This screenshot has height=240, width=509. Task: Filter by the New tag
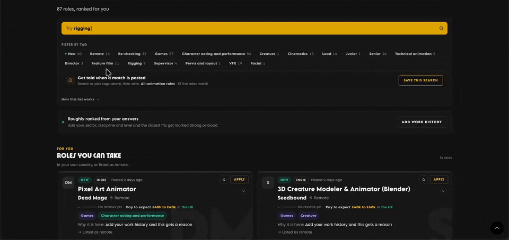(73, 54)
